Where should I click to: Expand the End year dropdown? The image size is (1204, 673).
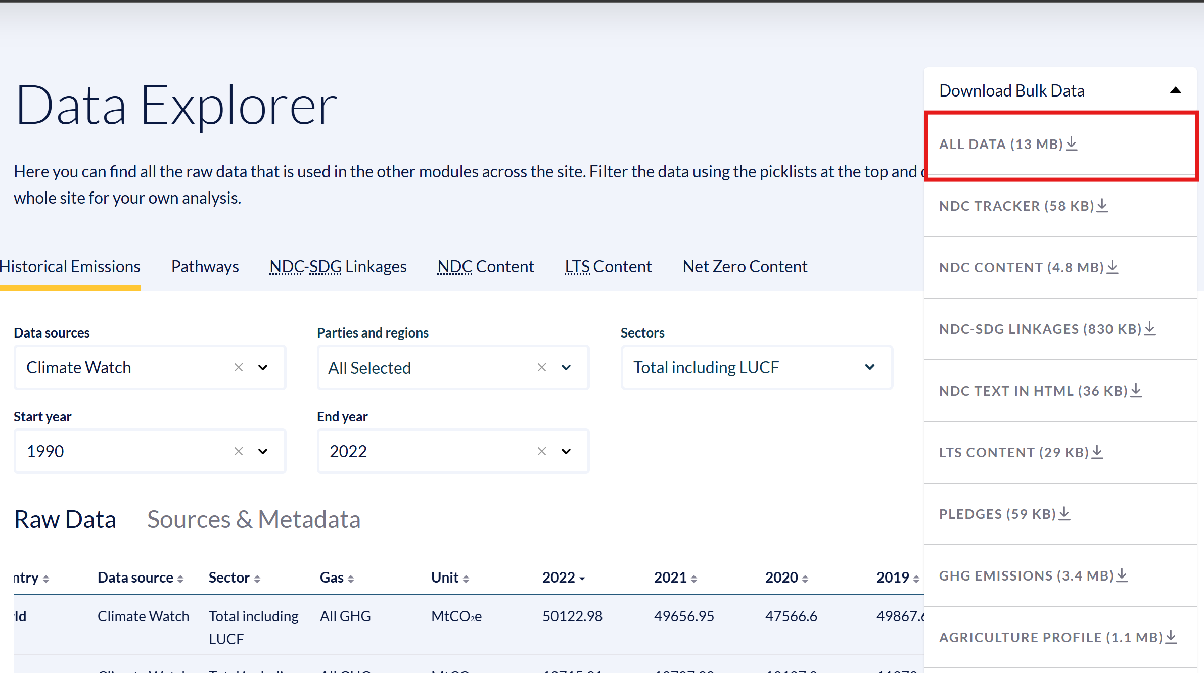pyautogui.click(x=566, y=451)
